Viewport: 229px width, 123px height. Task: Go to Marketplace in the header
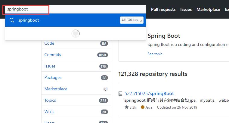208,10
